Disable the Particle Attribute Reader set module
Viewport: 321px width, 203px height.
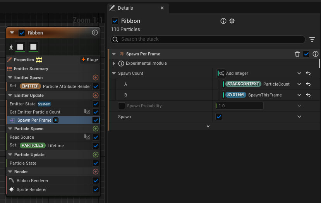pyautogui.click(x=96, y=86)
